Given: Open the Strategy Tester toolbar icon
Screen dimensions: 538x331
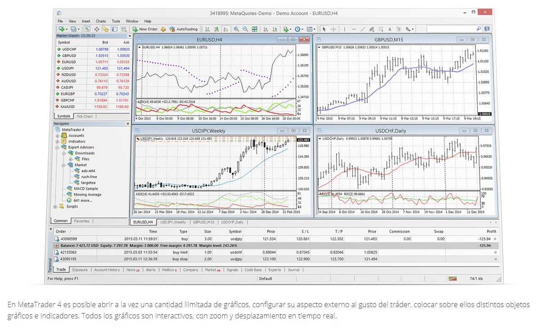Looking at the screenshot, I should [x=124, y=29].
